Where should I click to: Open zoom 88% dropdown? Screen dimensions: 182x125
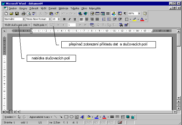click(x=139, y=14)
